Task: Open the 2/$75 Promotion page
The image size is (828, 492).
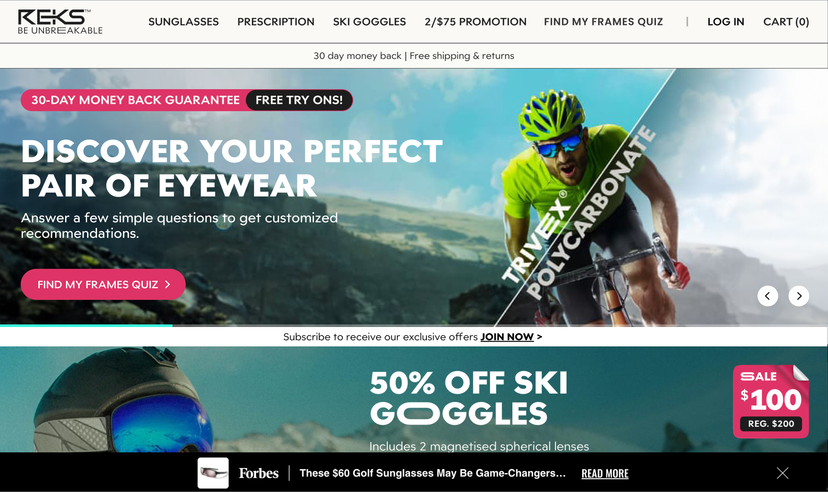Action: (x=476, y=22)
